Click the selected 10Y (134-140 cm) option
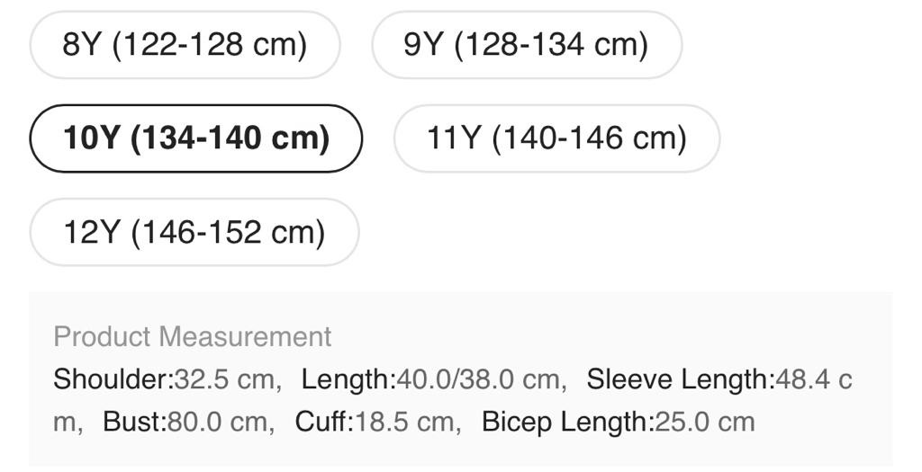This screenshot has width=922, height=472. click(x=196, y=138)
